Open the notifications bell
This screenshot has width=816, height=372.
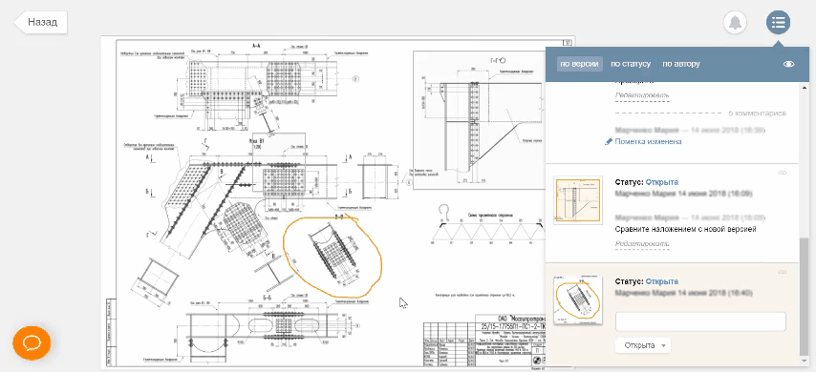pyautogui.click(x=736, y=23)
